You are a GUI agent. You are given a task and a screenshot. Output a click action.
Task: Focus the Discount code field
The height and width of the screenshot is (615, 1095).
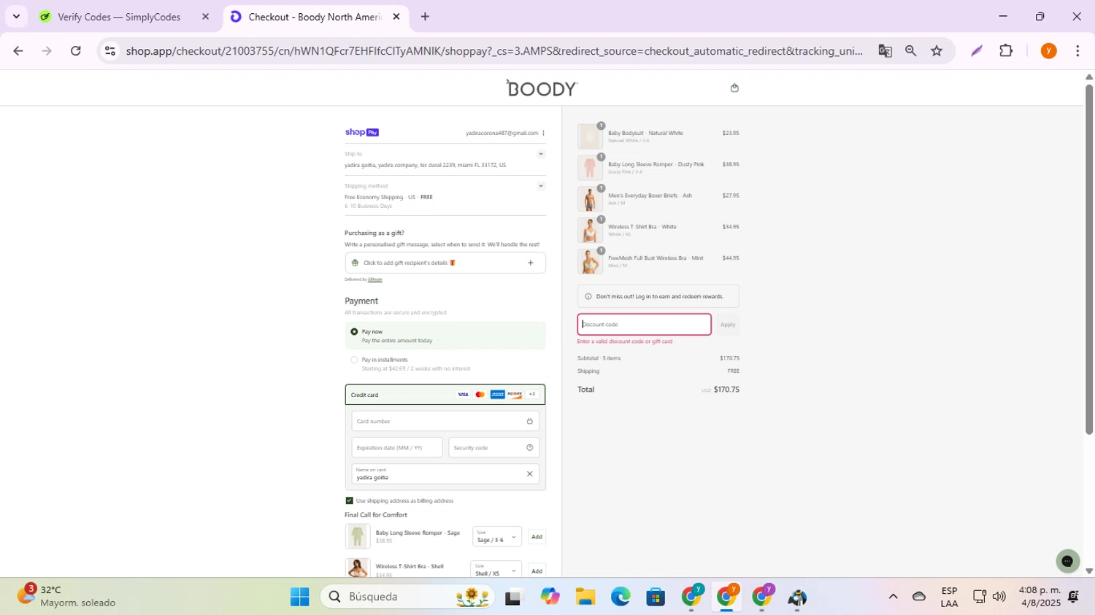point(644,325)
